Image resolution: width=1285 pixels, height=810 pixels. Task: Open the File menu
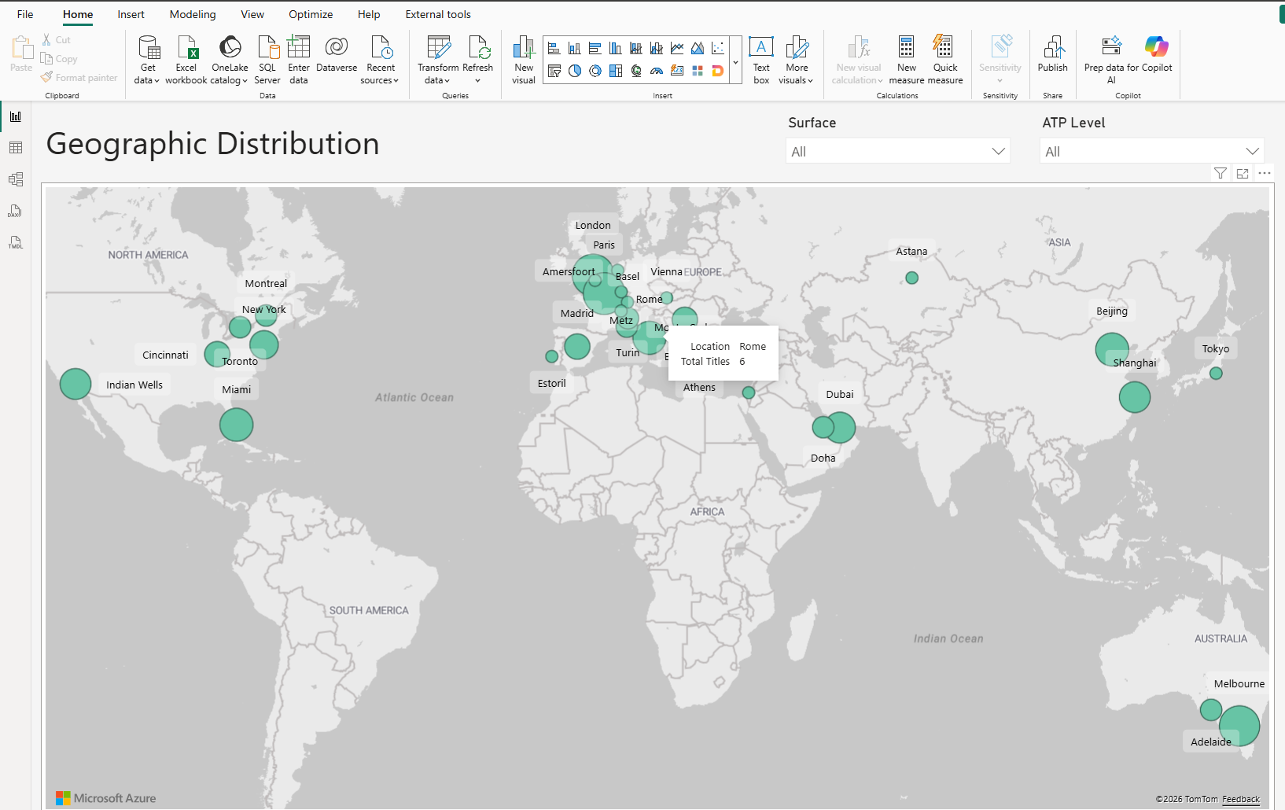(25, 14)
